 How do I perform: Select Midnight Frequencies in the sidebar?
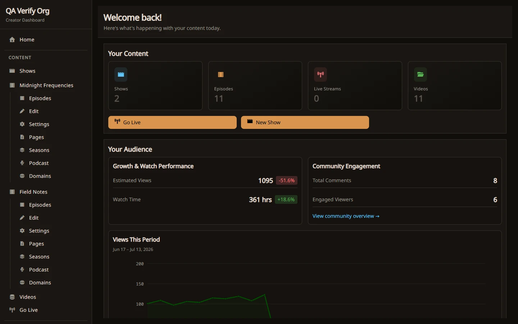tap(46, 85)
